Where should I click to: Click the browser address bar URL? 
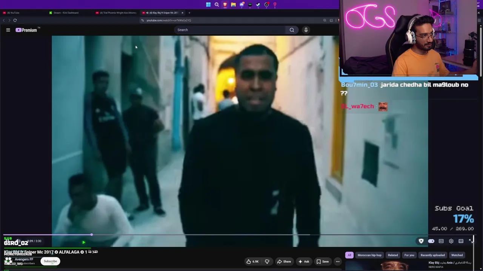tap(169, 20)
